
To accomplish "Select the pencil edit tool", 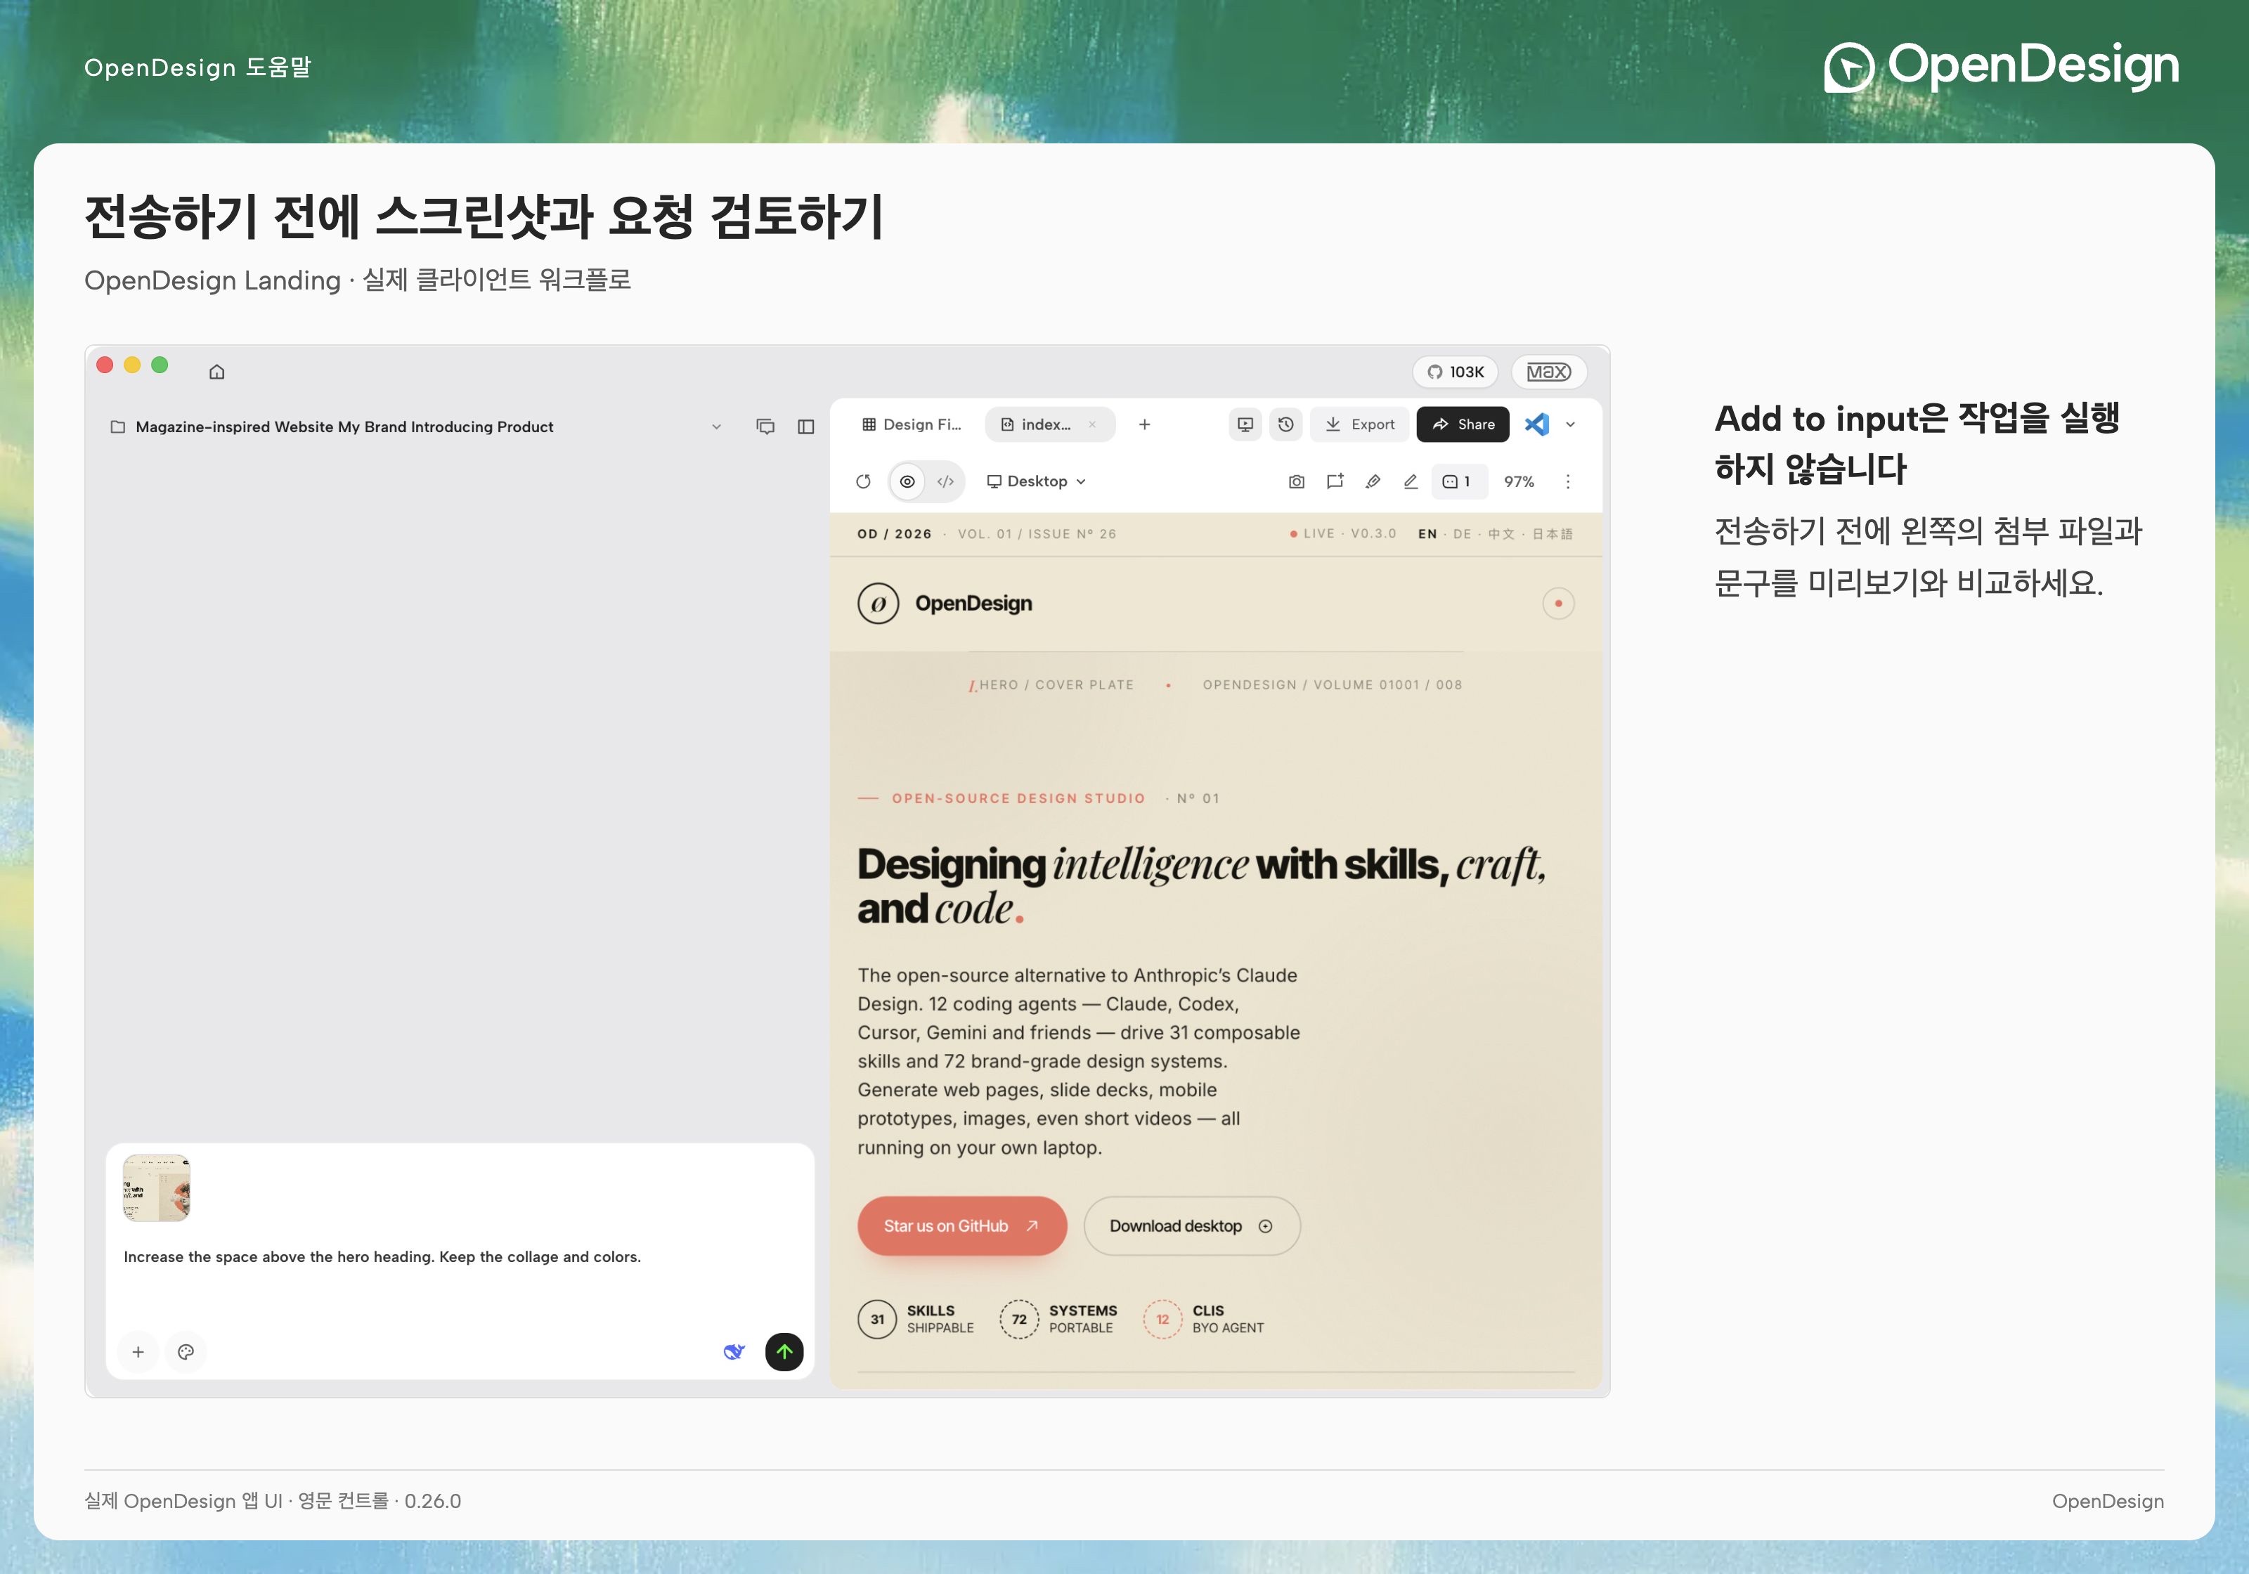I will (1411, 481).
